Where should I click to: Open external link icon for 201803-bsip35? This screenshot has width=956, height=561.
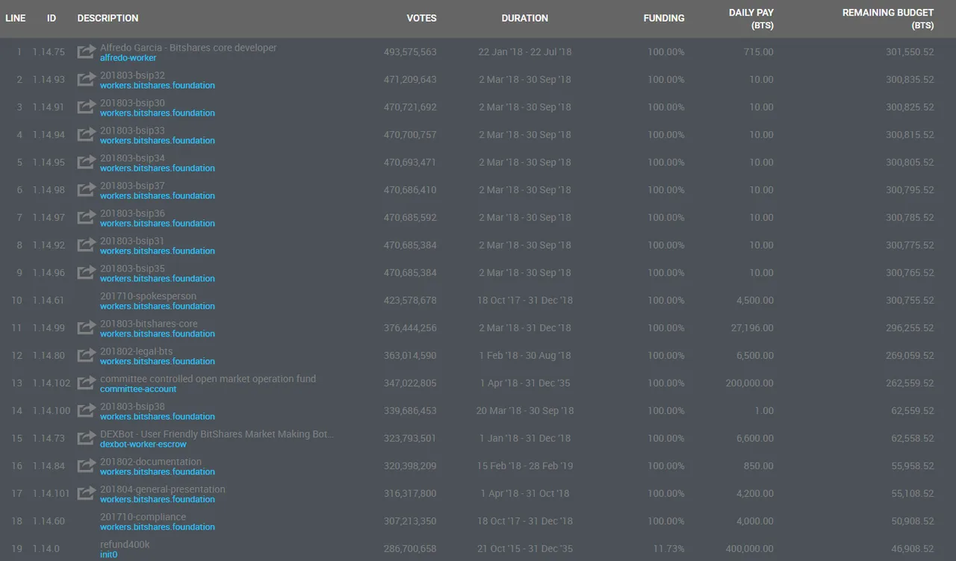pyautogui.click(x=87, y=273)
